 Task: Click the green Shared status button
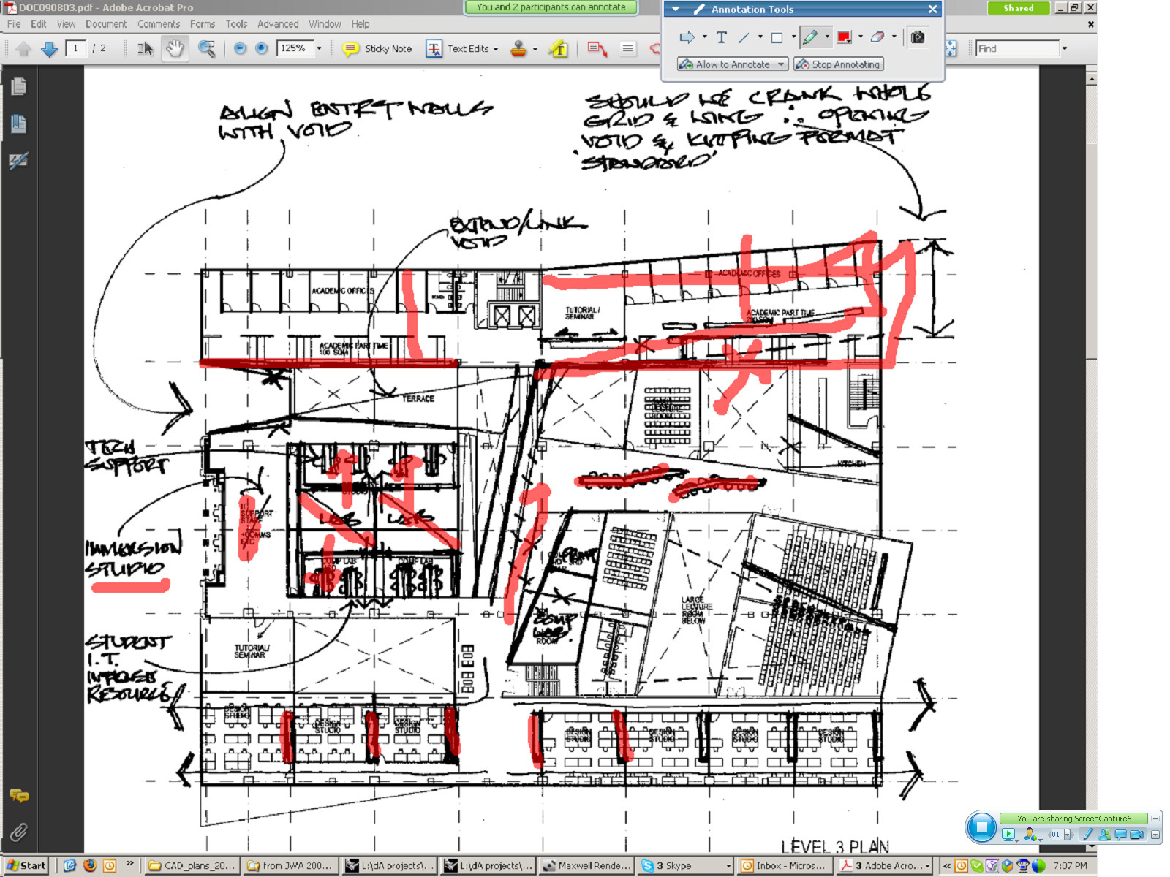pos(1019,8)
